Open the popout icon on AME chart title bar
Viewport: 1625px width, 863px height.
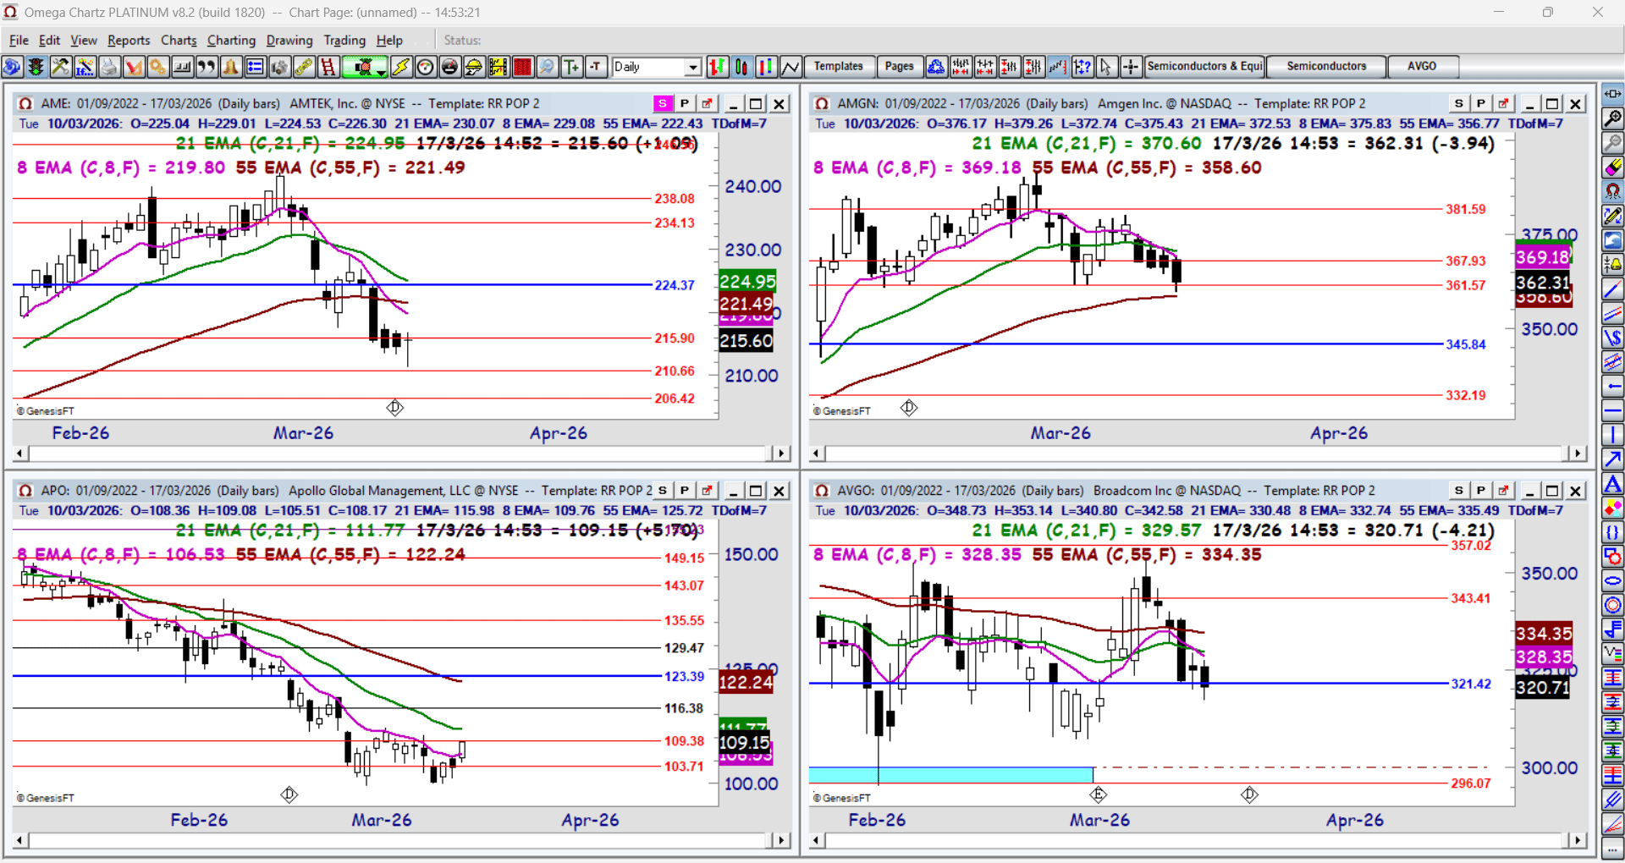click(707, 103)
